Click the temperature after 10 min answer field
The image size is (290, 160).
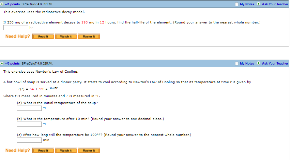(x=29, y=124)
